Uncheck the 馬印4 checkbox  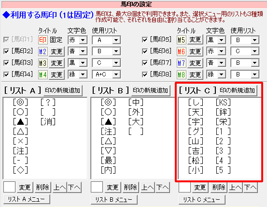coord(6,74)
